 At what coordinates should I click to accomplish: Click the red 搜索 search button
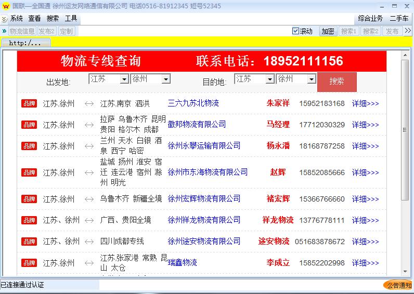click(x=337, y=82)
